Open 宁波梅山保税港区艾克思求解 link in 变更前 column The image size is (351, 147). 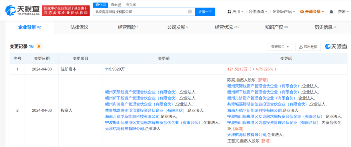click(x=152, y=122)
